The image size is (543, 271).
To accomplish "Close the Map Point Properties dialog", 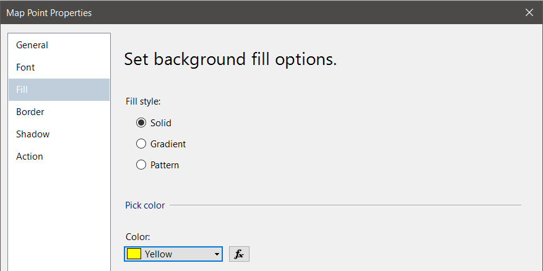I will (529, 12).
